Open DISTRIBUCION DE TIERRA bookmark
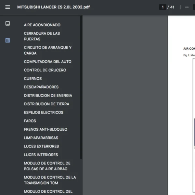The image size is (195, 195). point(46,104)
